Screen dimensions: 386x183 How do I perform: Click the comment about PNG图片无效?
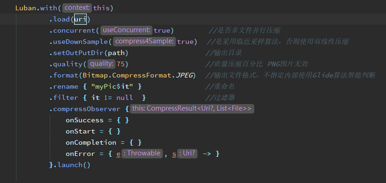(x=257, y=64)
